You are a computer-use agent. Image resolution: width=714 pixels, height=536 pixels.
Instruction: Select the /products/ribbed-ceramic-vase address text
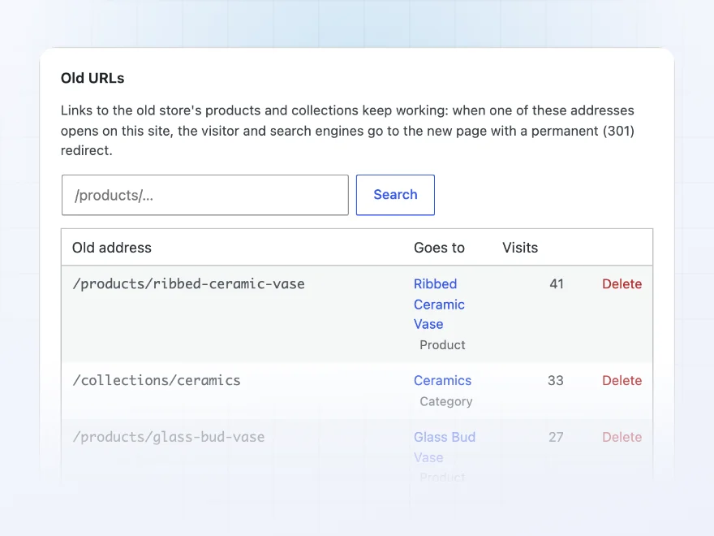coord(188,284)
